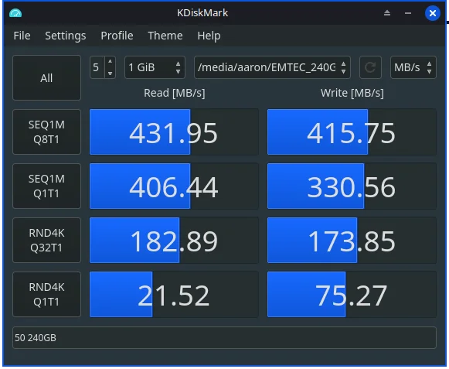Click the 330.56 write result
Screen dimensions: 449x369
pos(352,186)
